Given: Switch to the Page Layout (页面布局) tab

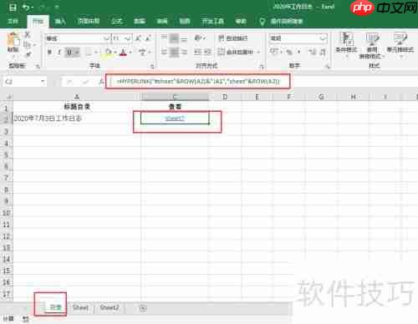Looking at the screenshot, I should click(x=89, y=21).
